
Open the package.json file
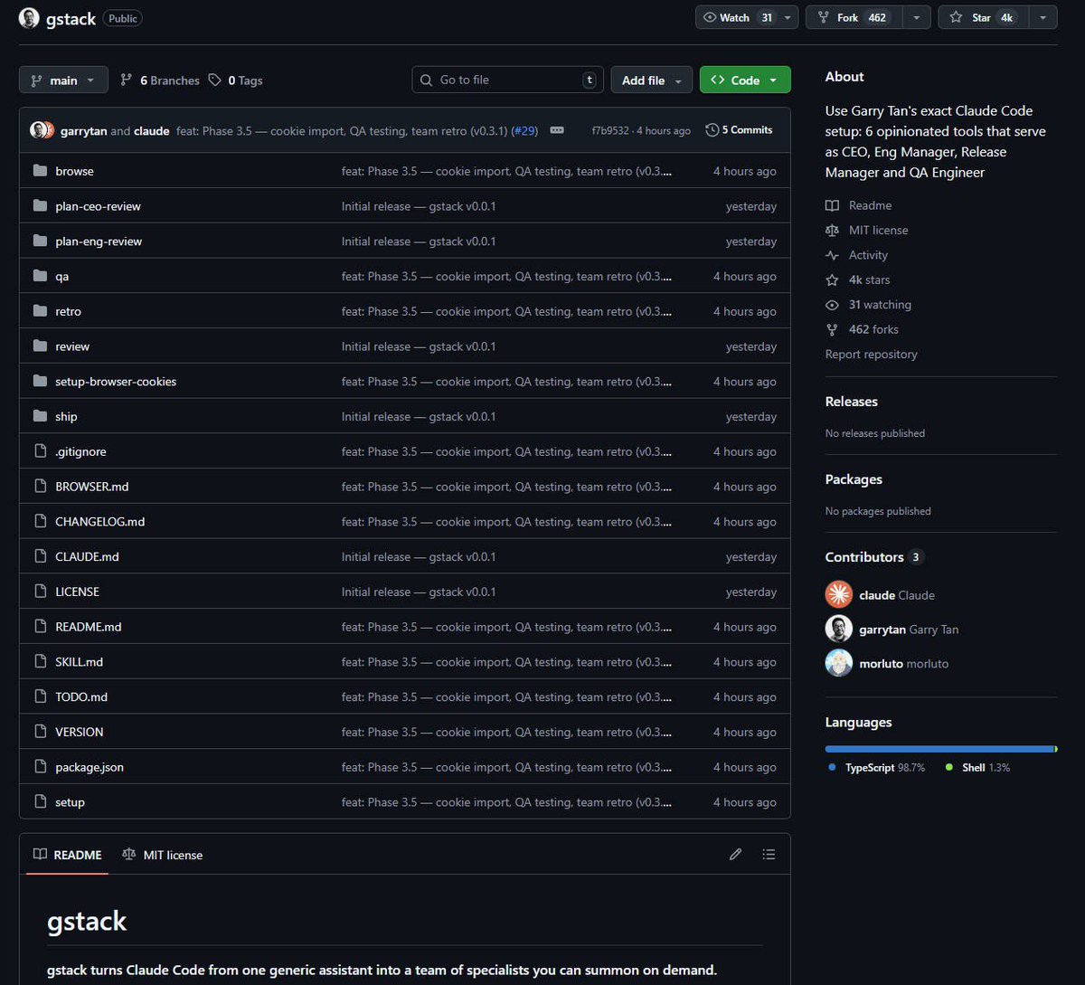(90, 767)
